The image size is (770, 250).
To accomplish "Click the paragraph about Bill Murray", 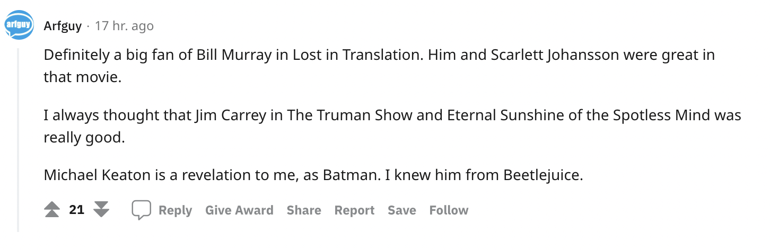I will (x=379, y=66).
